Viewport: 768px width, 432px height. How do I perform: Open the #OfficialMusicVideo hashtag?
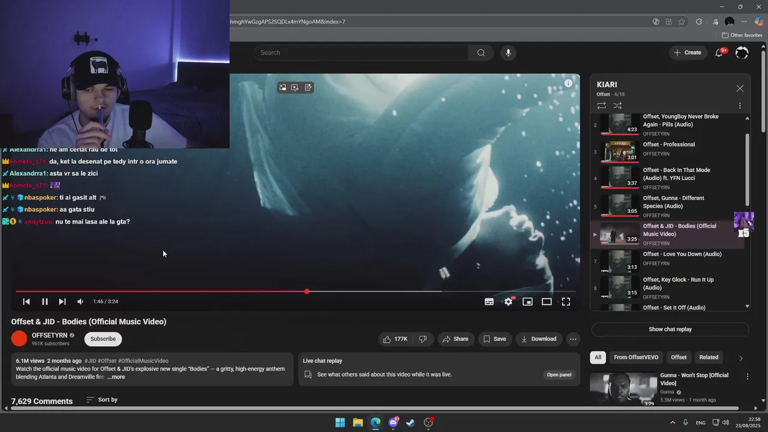[x=143, y=361]
